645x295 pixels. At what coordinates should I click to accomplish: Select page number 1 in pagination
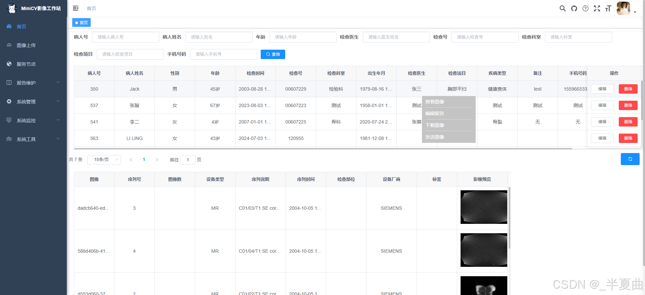point(144,160)
